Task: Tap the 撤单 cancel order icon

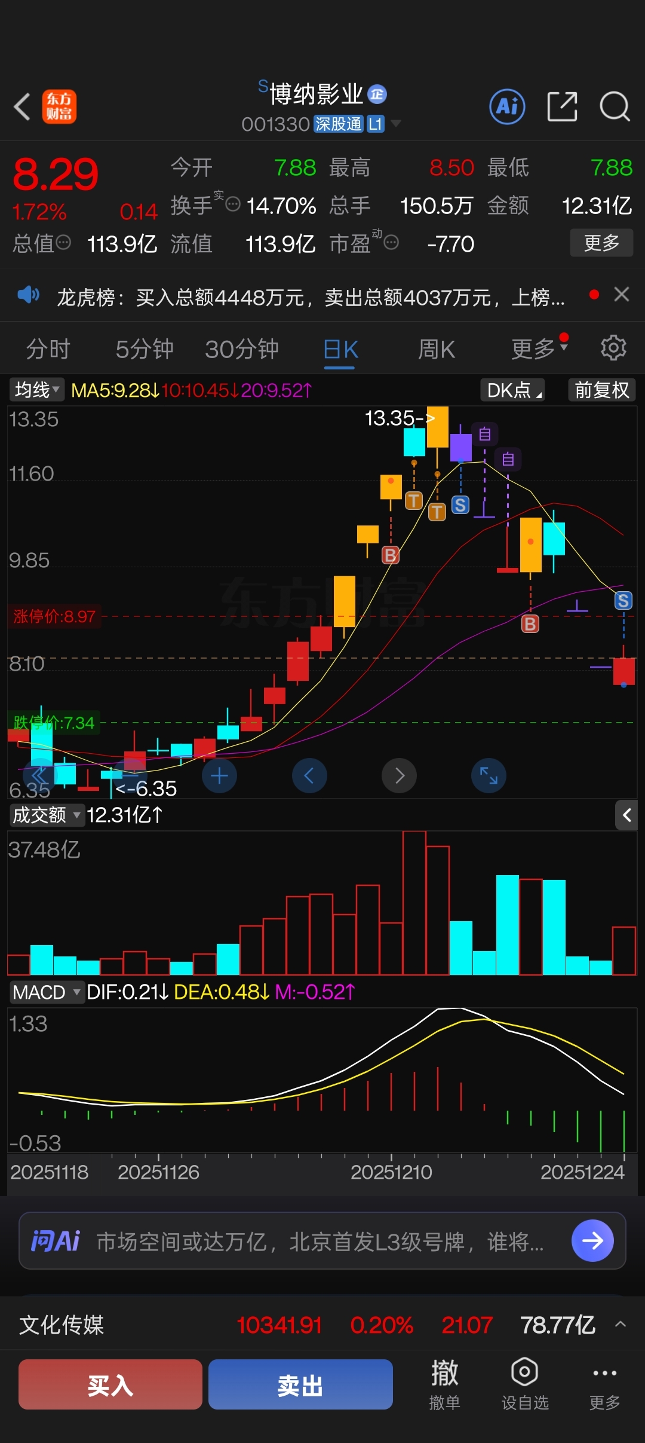Action: 444,1384
